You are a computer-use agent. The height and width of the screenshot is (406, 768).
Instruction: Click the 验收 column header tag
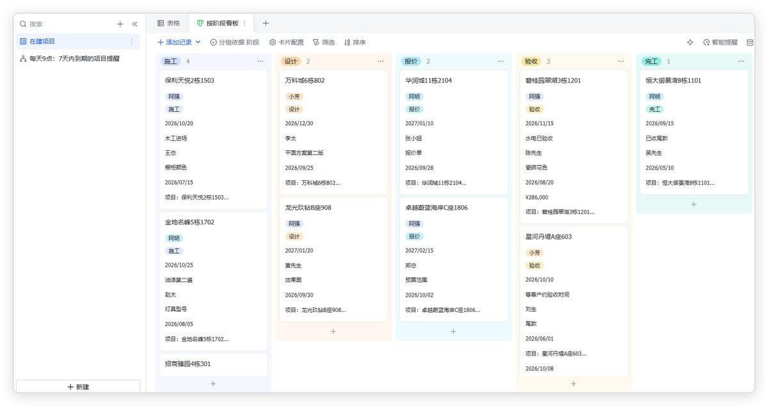pyautogui.click(x=531, y=61)
